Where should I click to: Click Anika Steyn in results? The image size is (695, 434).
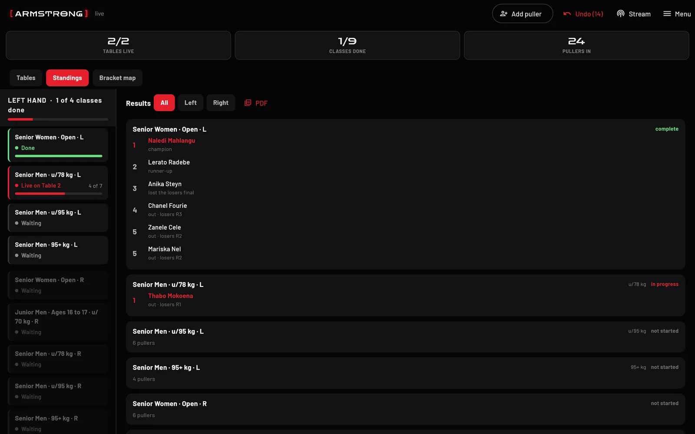[165, 184]
